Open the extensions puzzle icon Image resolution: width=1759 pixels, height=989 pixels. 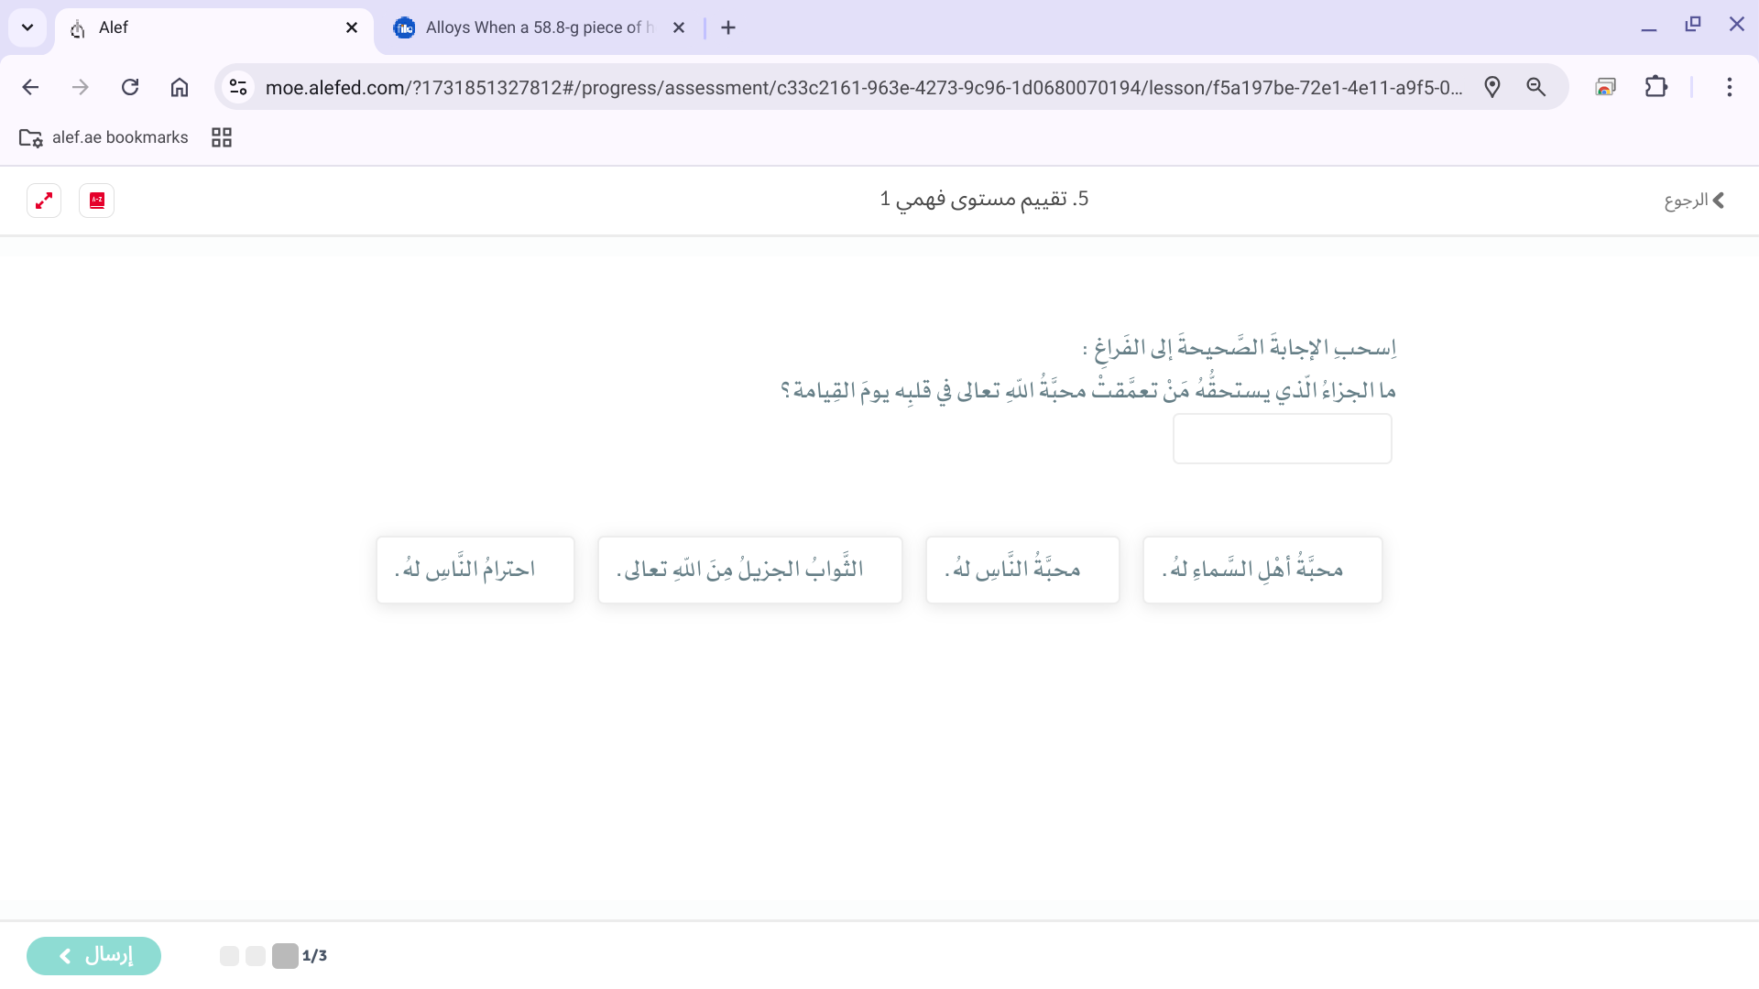(1655, 87)
